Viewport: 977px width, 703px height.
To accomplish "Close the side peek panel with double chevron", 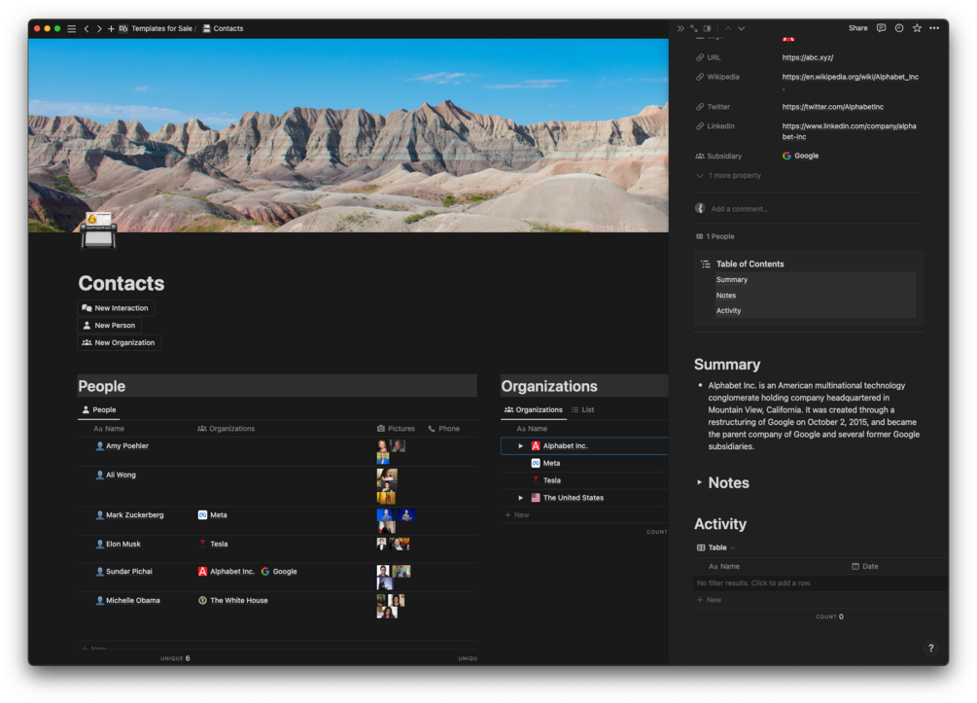I will pyautogui.click(x=680, y=28).
